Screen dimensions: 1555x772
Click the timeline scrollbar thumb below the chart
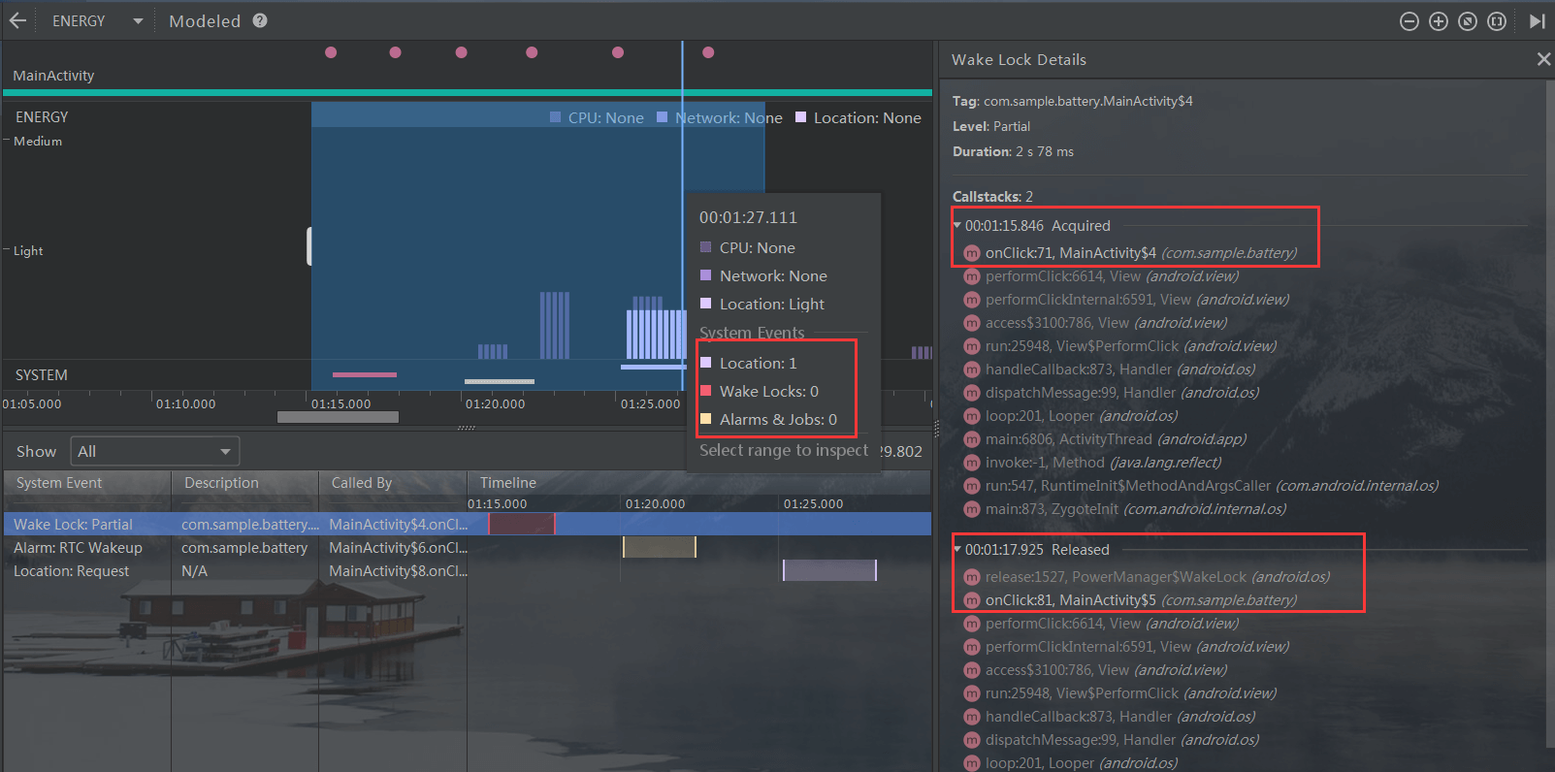tap(338, 417)
